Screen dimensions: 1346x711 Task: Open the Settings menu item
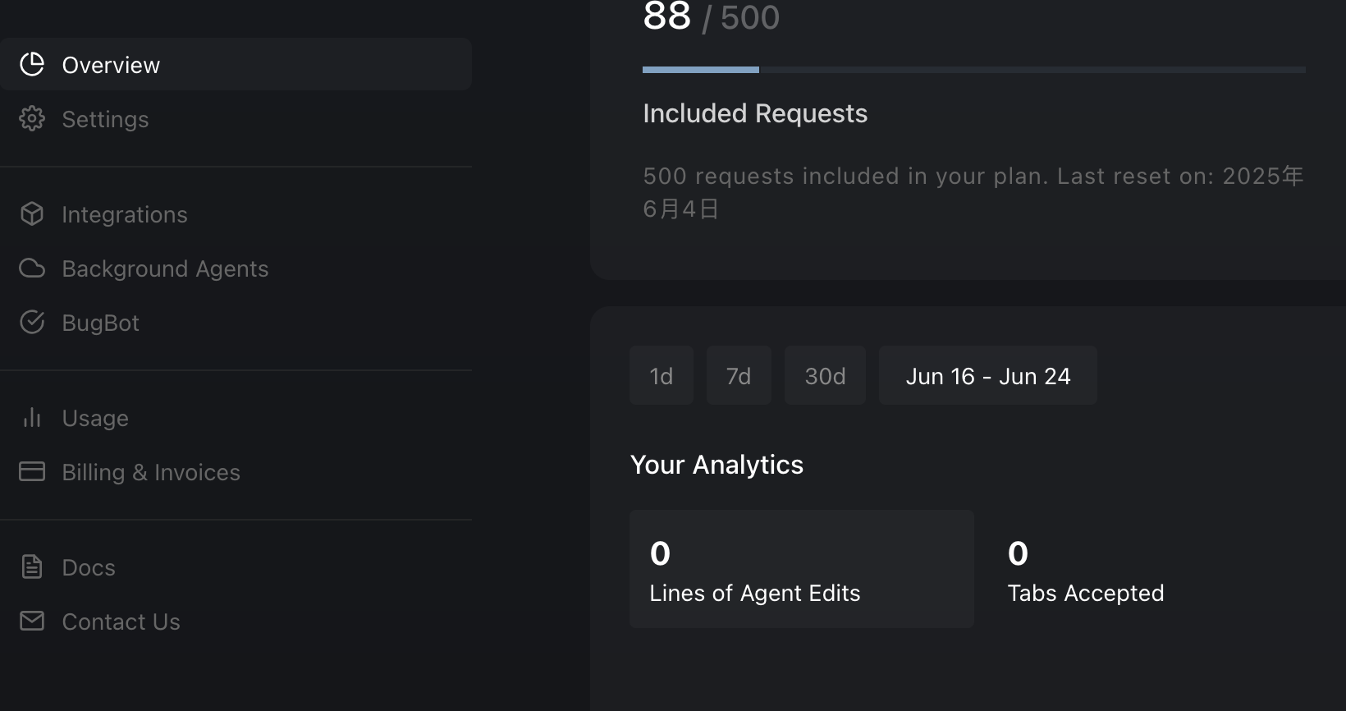[x=236, y=118]
